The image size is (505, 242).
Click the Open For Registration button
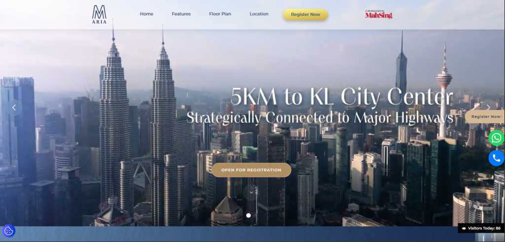[251, 170]
